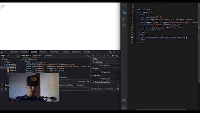Open DevTools settings gear icon

click(x=110, y=52)
